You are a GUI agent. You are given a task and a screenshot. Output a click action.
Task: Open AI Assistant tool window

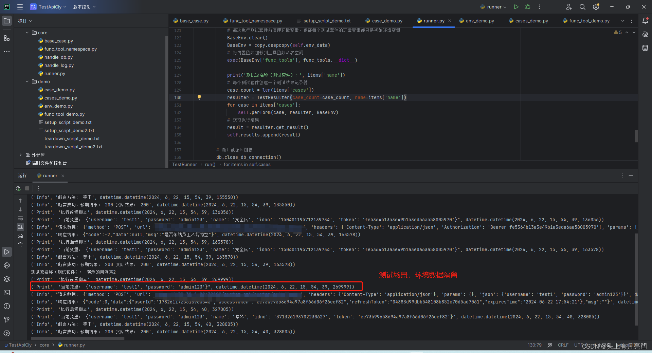(x=645, y=34)
